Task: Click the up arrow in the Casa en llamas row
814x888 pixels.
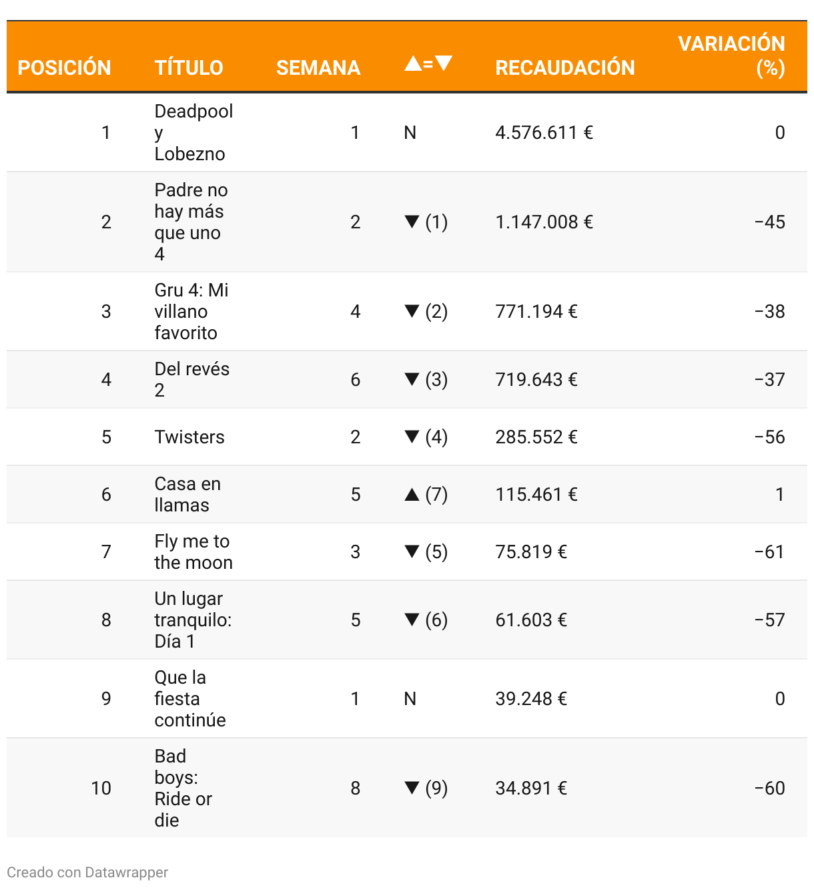Action: [x=412, y=495]
